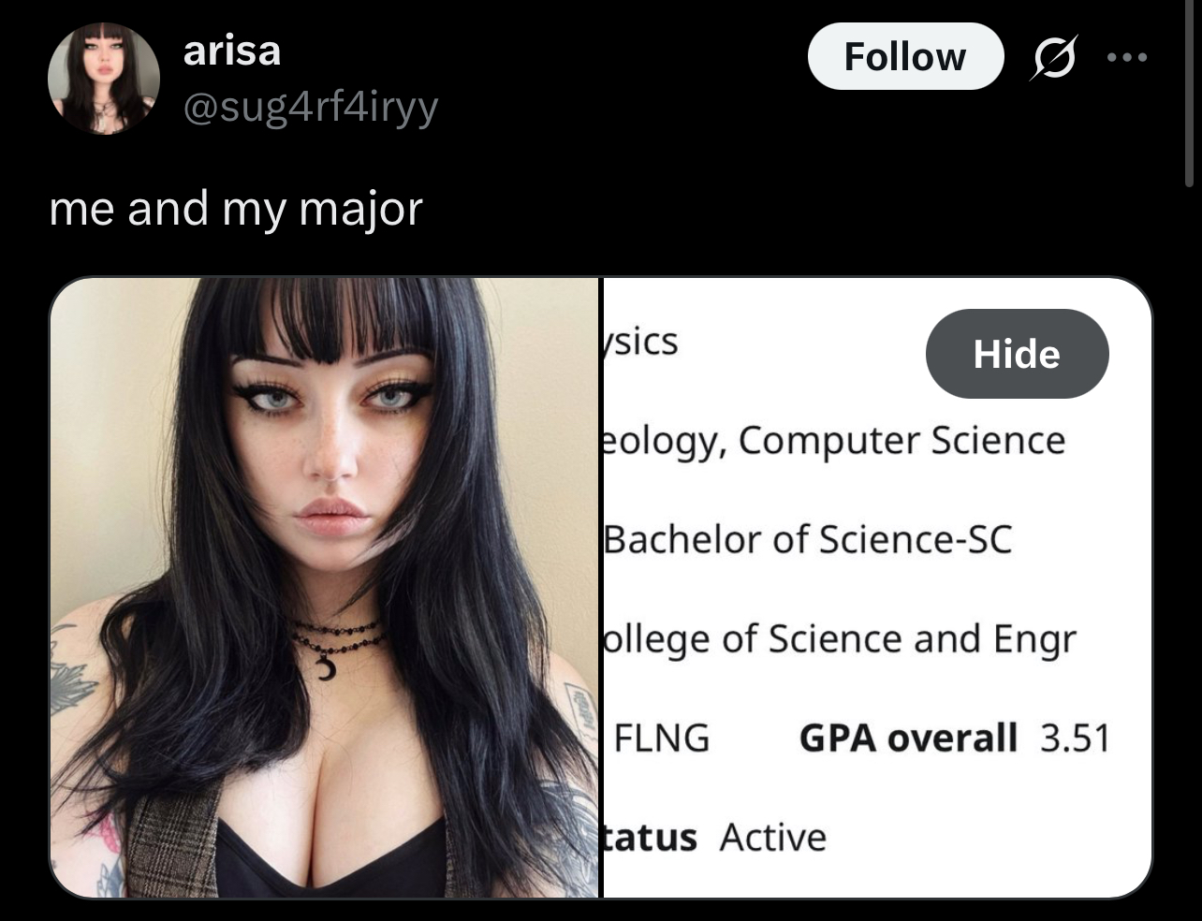Visit the @sug4rf4iryy handle link
The height and width of the screenshot is (921, 1202).
(x=311, y=109)
